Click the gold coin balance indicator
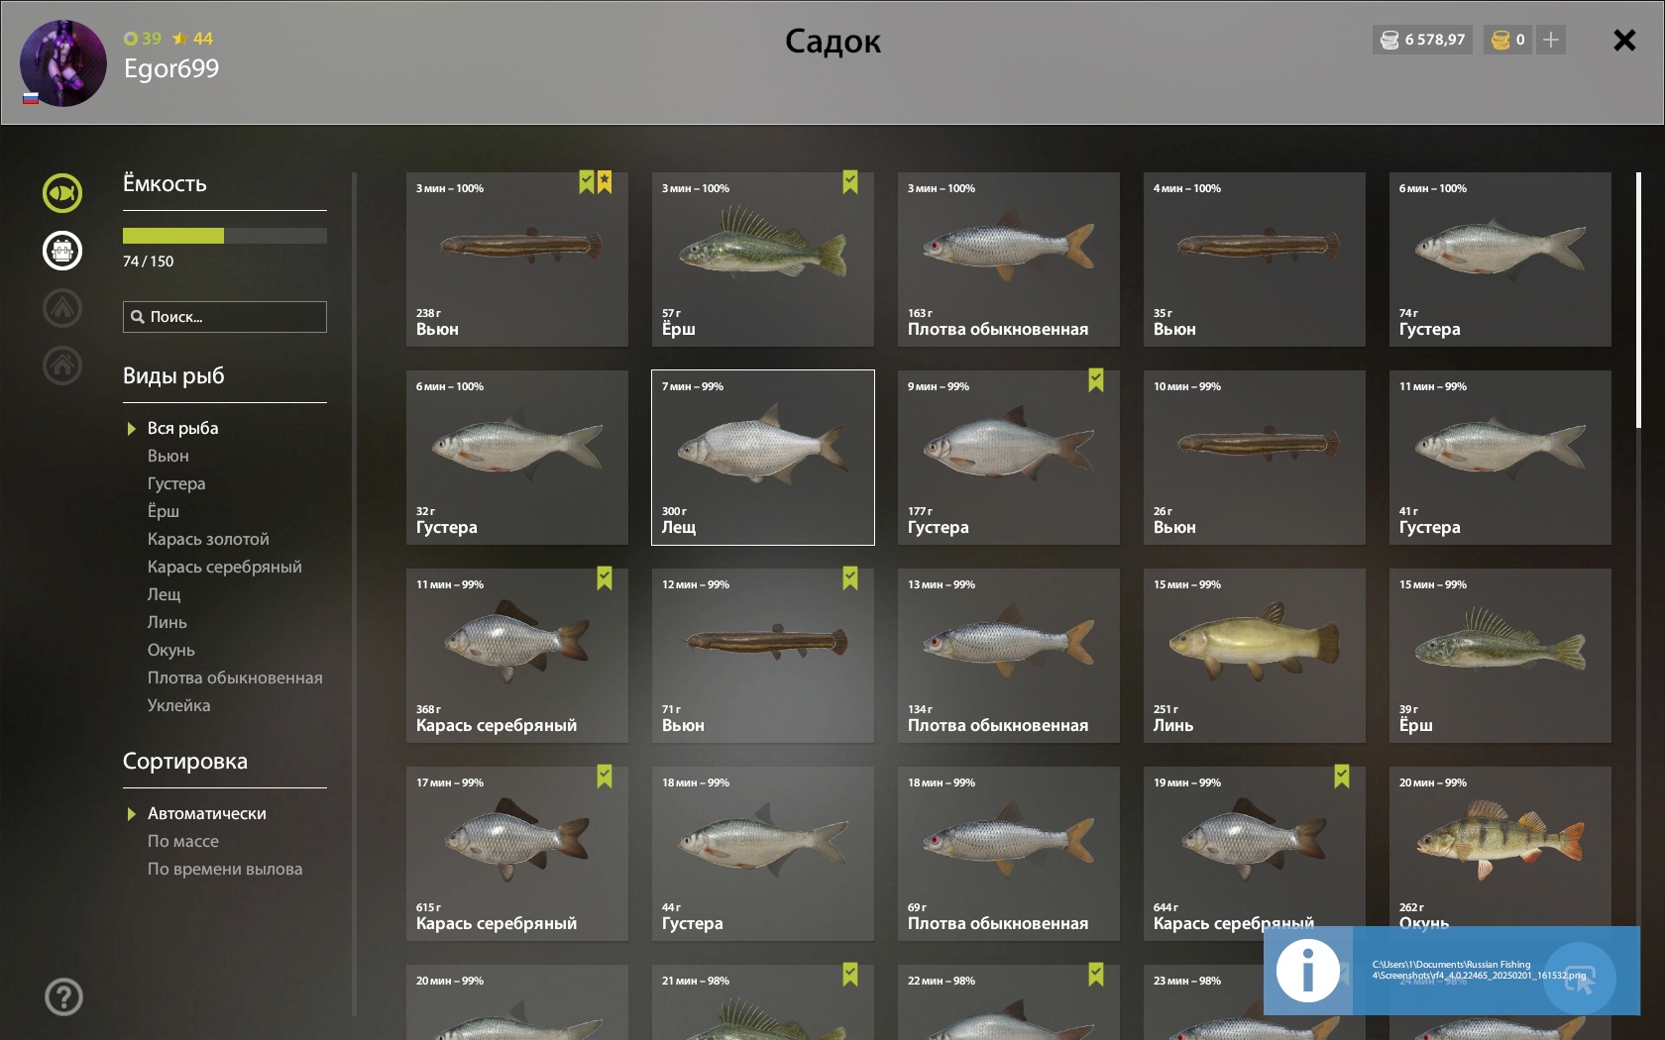Viewport: 1665px width, 1040px height. (1507, 40)
